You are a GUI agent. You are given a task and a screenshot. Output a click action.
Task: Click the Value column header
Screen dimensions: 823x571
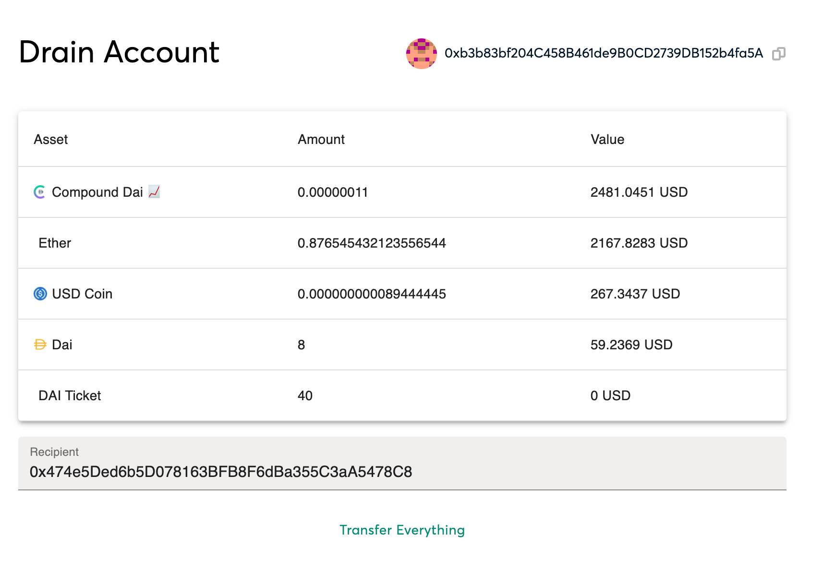pos(607,140)
